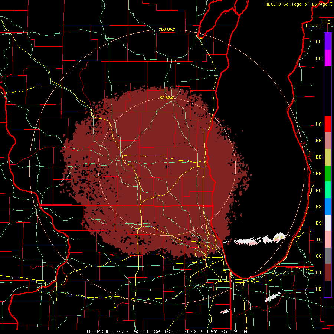Image resolution: width=334 pixels, height=334 pixels.
Task: Pick the HR green legend swatch
Action: coord(328,174)
